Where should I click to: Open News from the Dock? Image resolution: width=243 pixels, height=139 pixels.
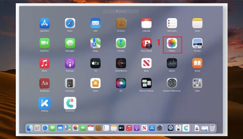[x=144, y=128]
